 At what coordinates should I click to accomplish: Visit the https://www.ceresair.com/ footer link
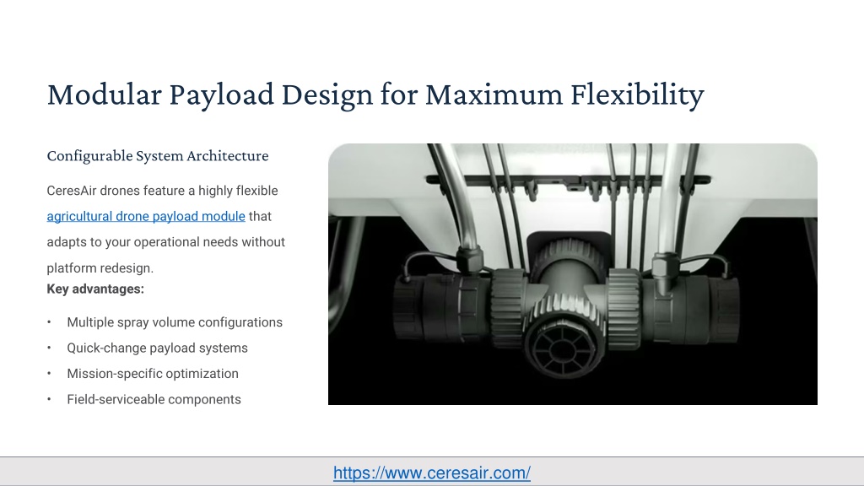click(432, 472)
